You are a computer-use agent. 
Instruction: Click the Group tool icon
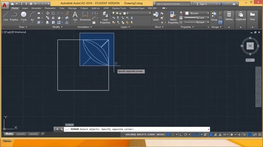[214, 16]
